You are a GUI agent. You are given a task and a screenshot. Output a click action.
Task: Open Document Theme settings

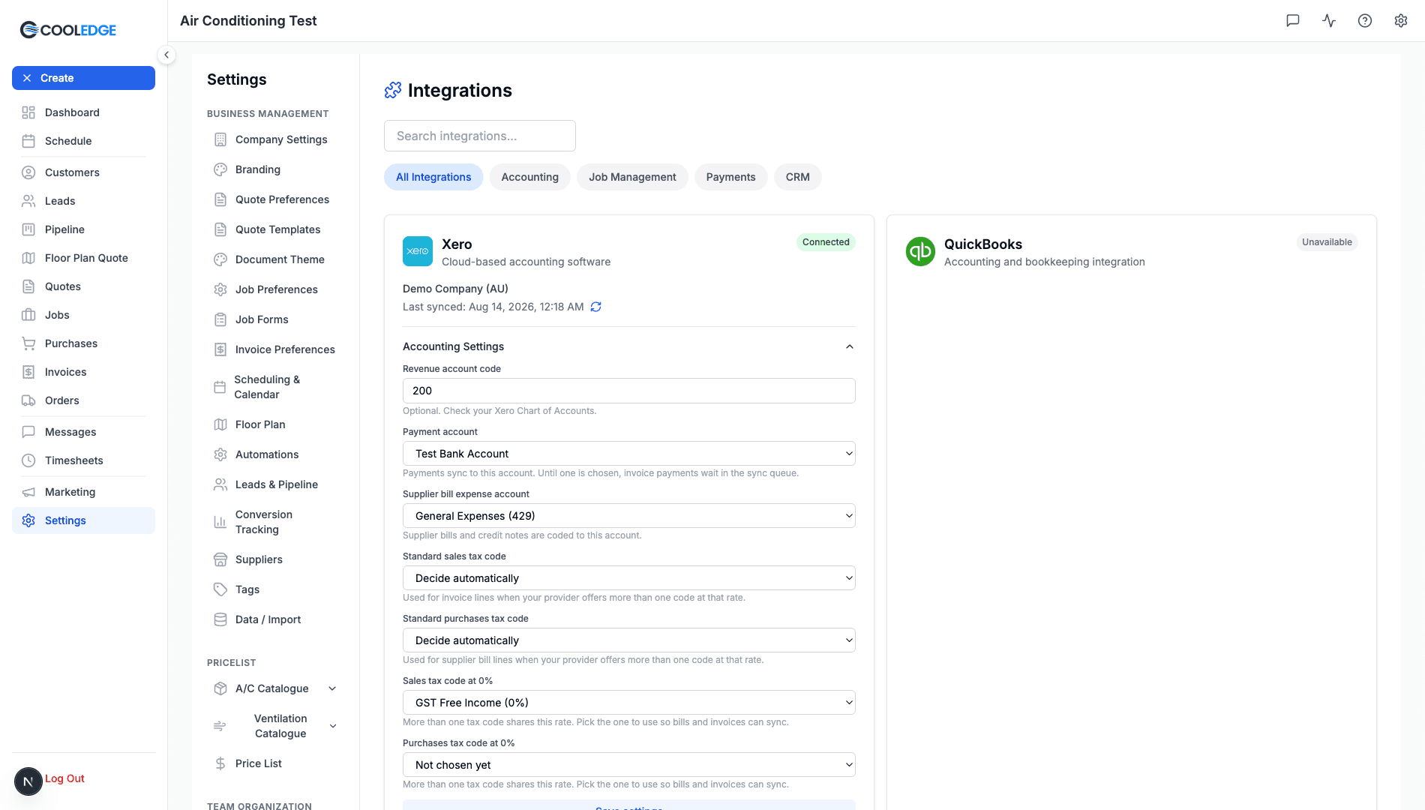275,259
